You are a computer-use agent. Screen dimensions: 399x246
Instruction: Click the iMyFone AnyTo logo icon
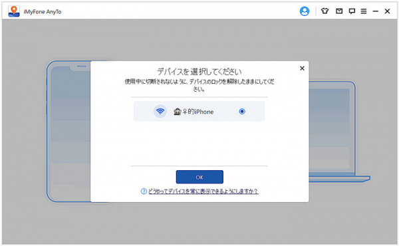(x=14, y=11)
